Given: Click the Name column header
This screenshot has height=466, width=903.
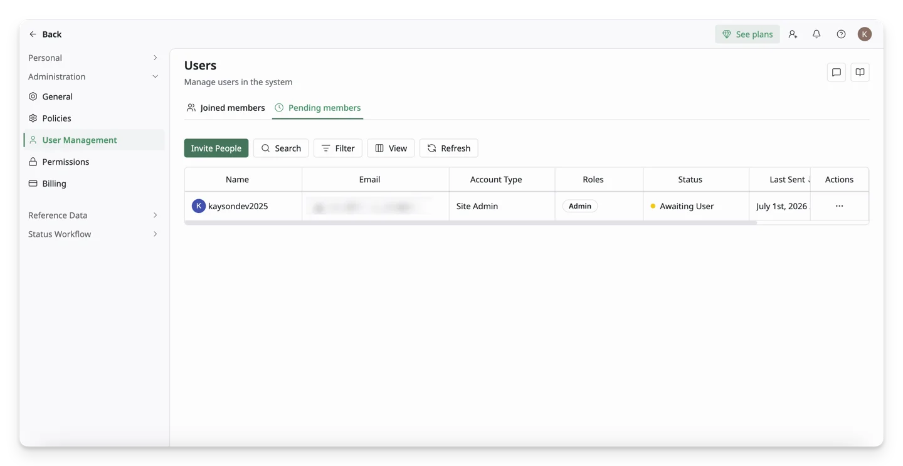Looking at the screenshot, I should 243,180.
